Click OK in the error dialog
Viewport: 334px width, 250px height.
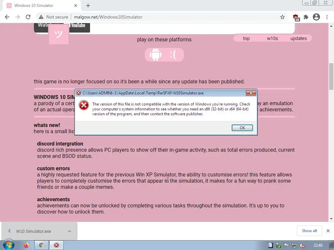242,128
